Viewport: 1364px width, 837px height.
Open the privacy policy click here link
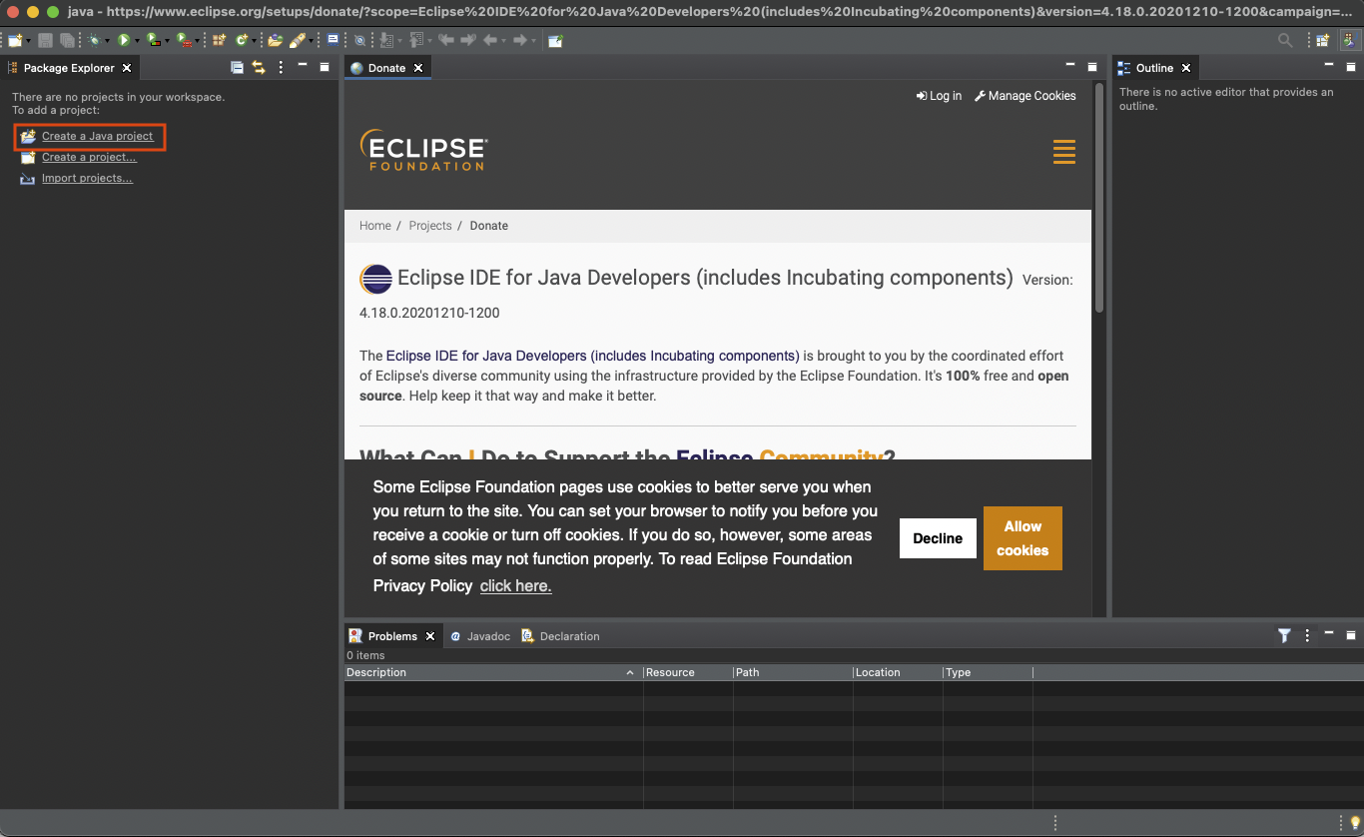[x=515, y=586]
